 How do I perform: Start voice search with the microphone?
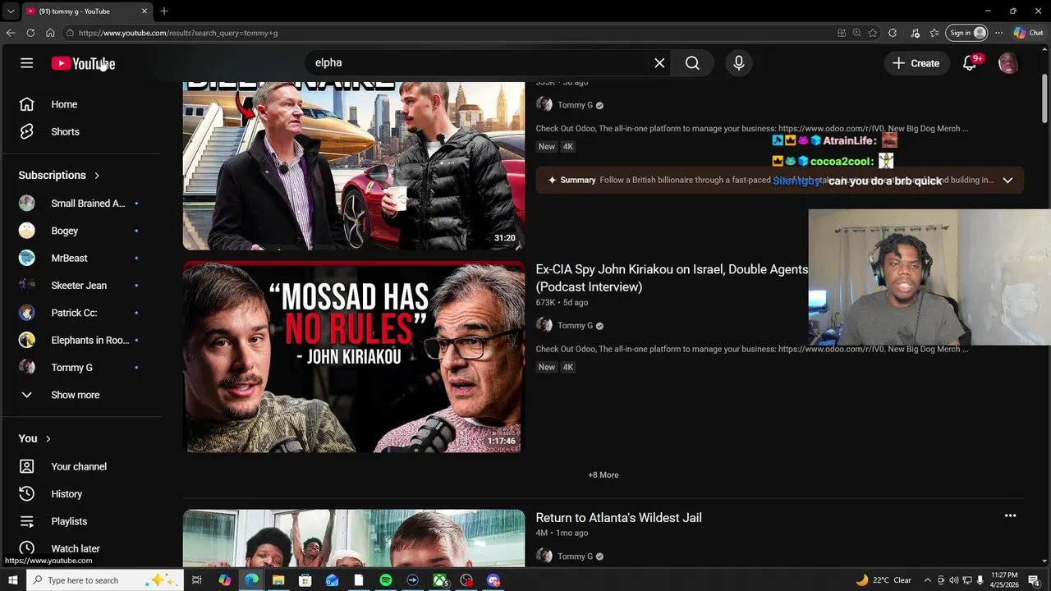(738, 62)
